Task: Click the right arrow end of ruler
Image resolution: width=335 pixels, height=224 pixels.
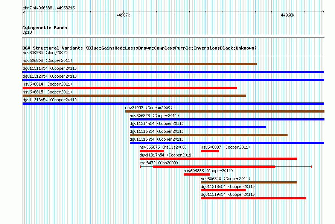Action: click(323, 12)
